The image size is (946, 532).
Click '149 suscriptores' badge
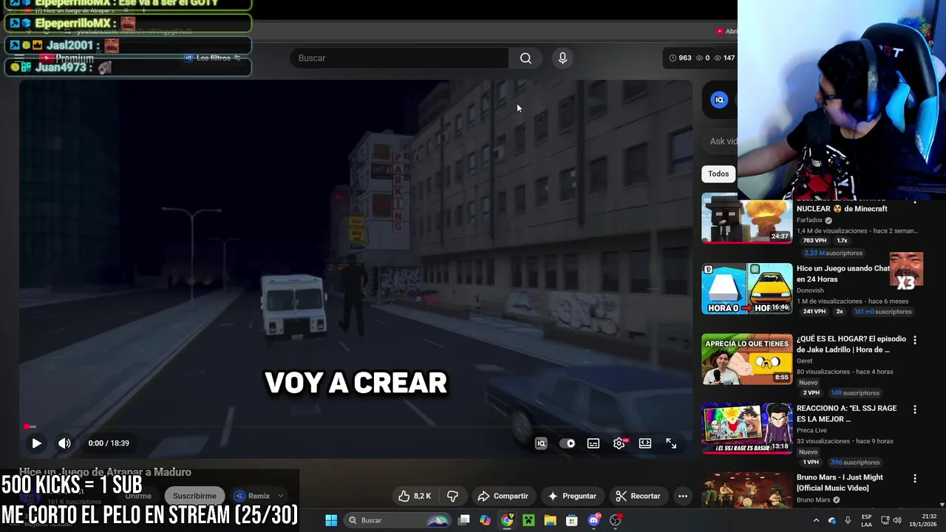[854, 393]
